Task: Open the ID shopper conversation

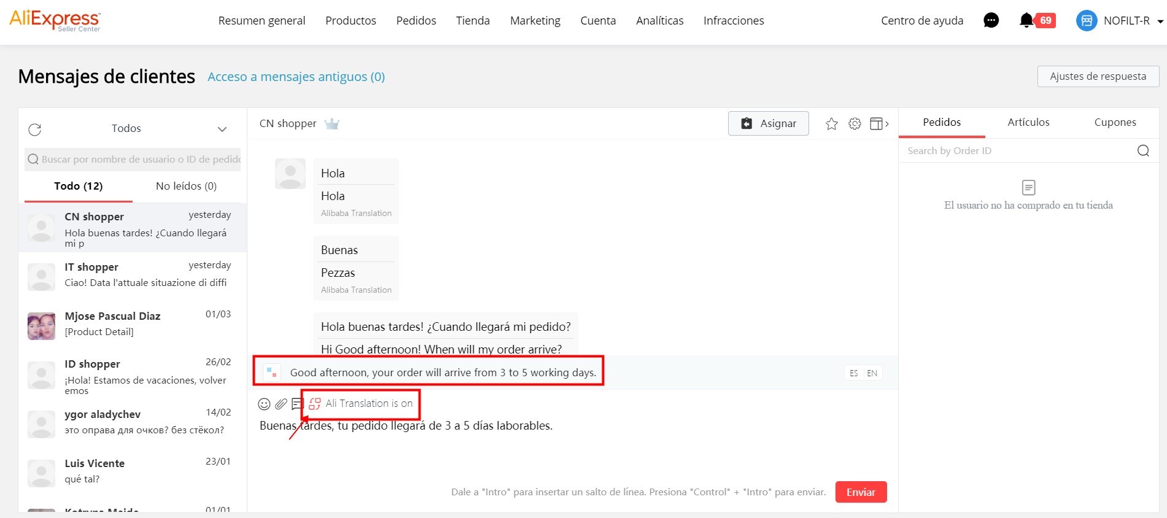Action: [133, 375]
